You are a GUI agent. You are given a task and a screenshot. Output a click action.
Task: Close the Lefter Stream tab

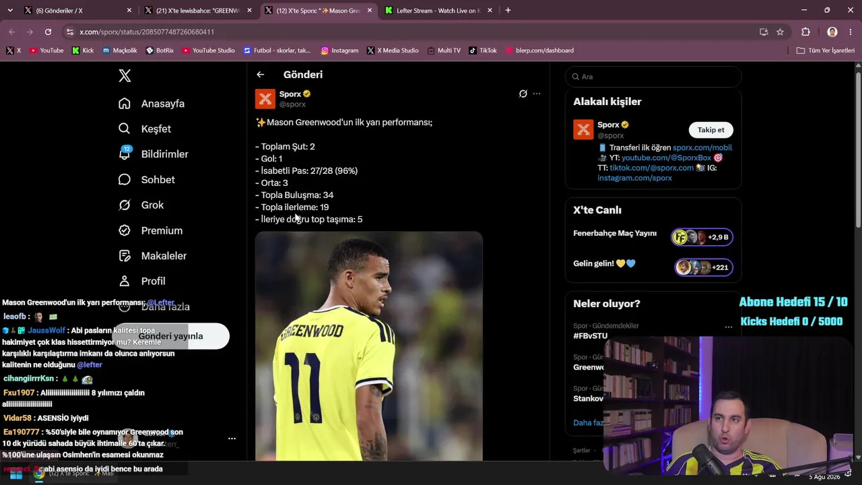(490, 11)
